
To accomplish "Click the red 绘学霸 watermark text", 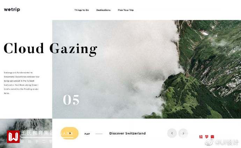I will (206, 136).
